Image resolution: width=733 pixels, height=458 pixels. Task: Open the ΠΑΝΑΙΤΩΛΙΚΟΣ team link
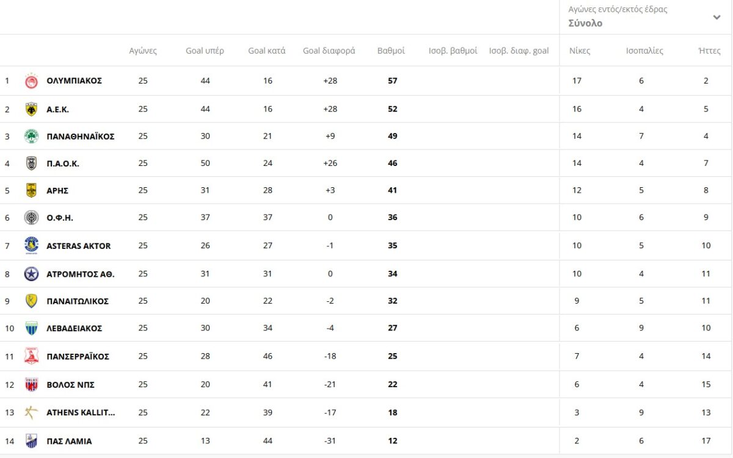[78, 301]
